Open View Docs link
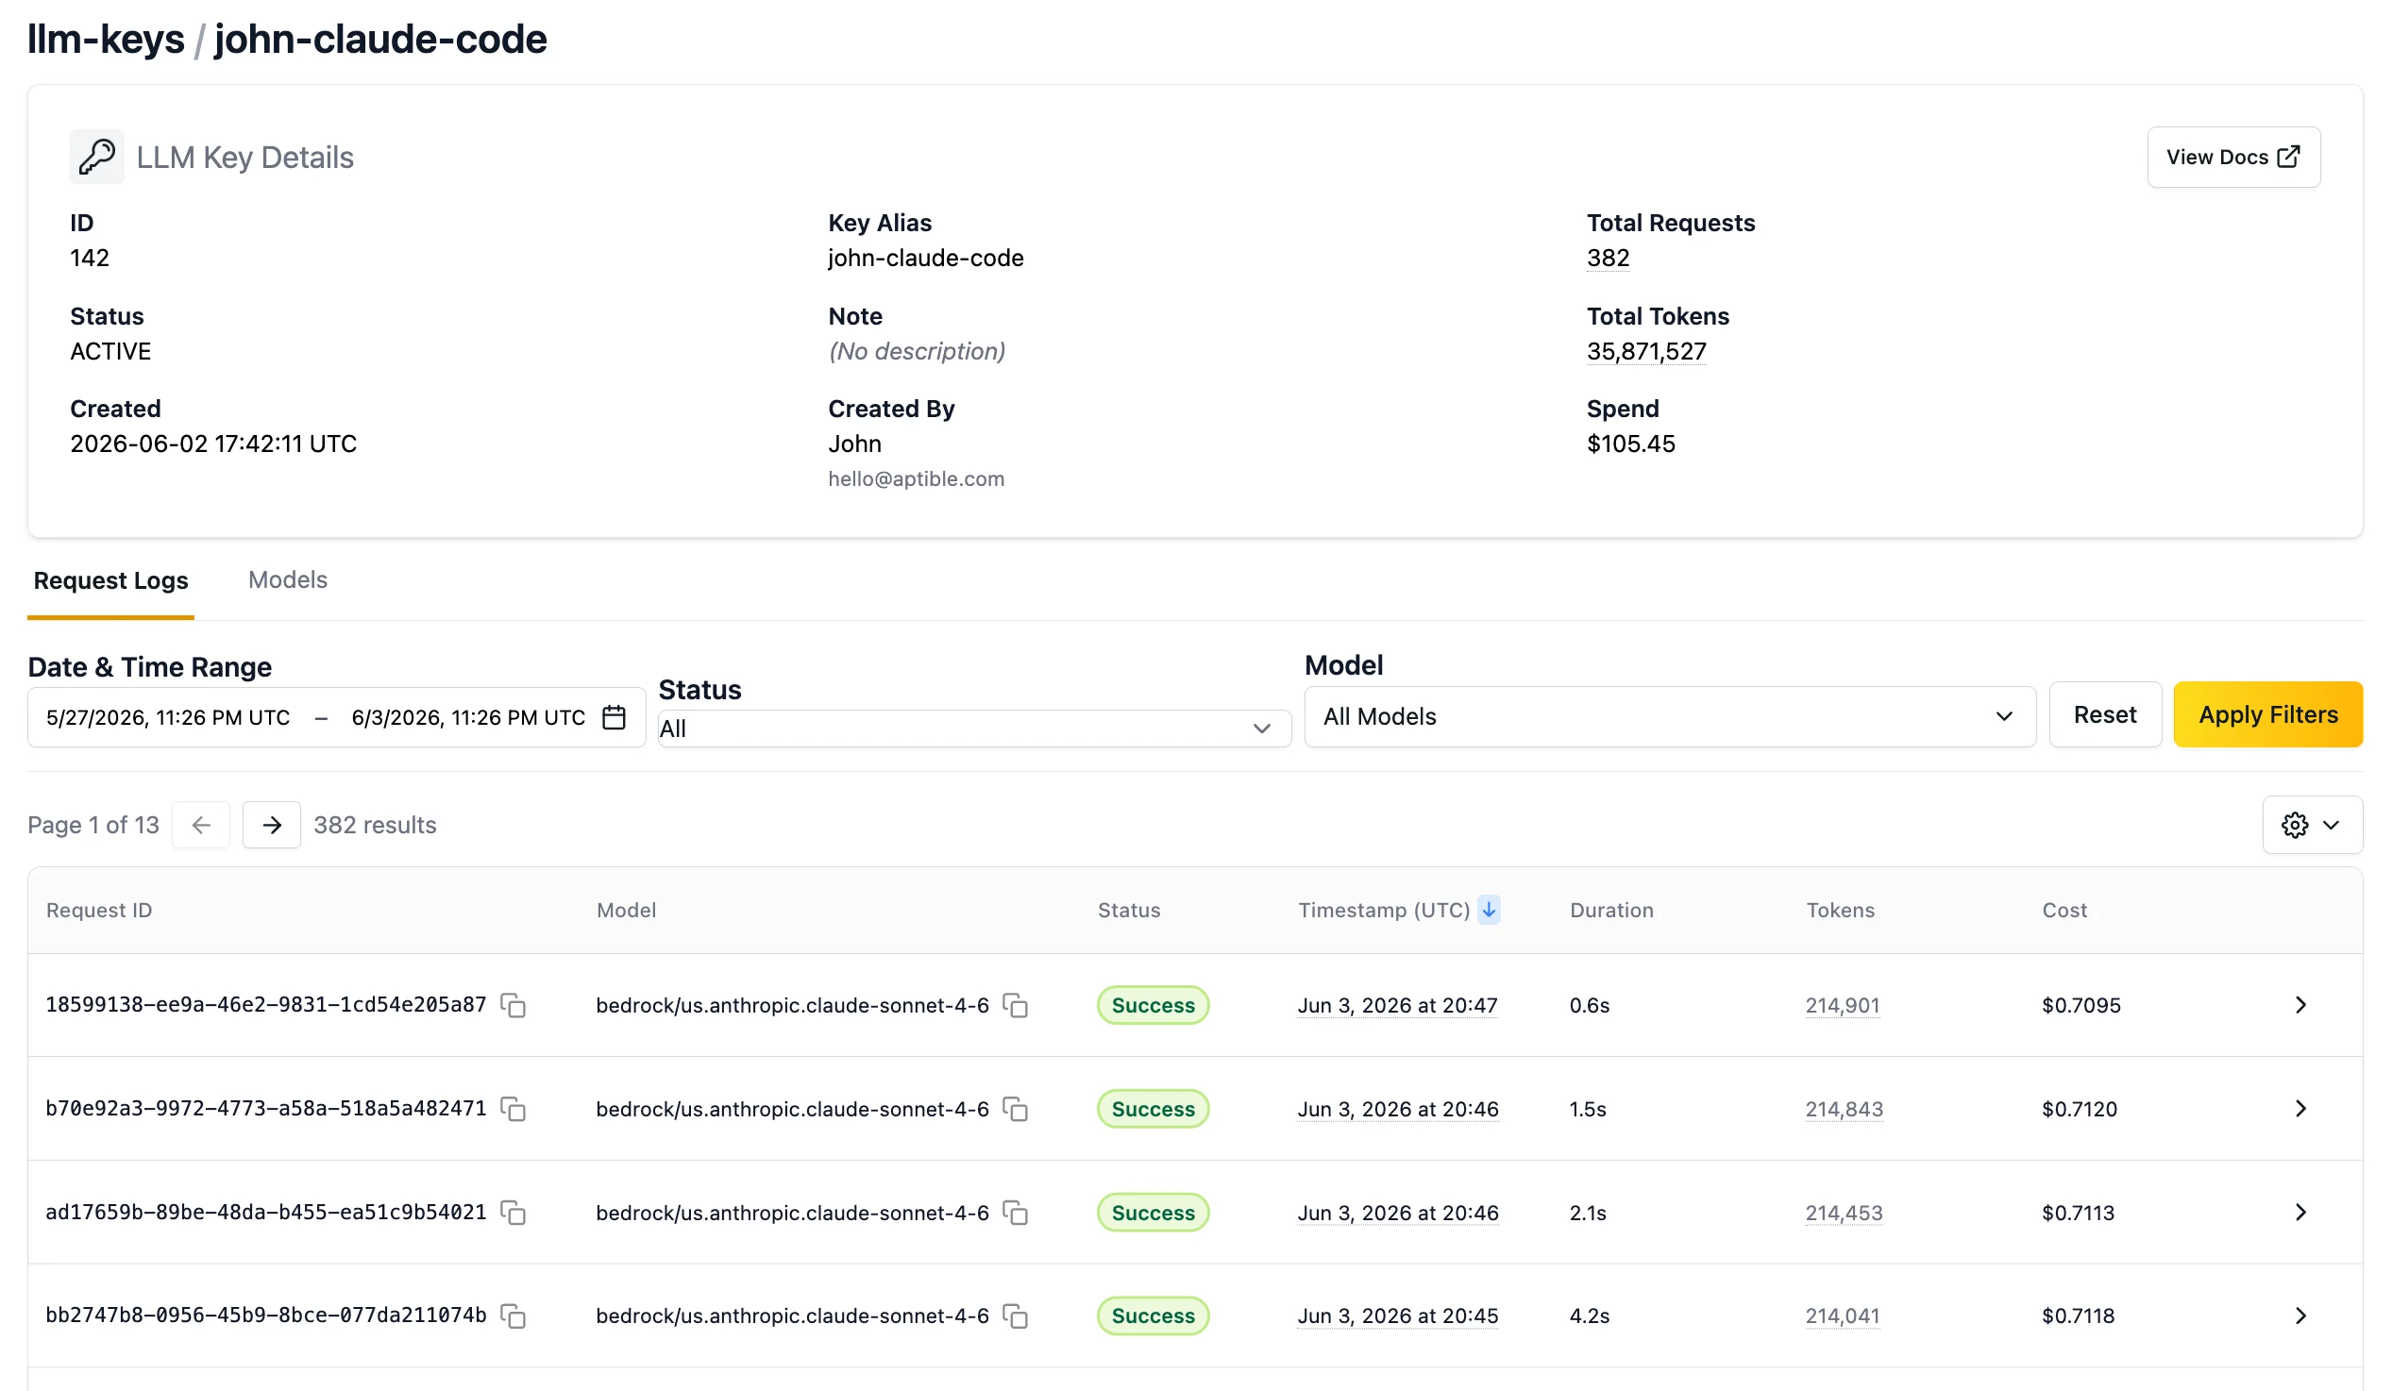 pyautogui.click(x=2233, y=158)
